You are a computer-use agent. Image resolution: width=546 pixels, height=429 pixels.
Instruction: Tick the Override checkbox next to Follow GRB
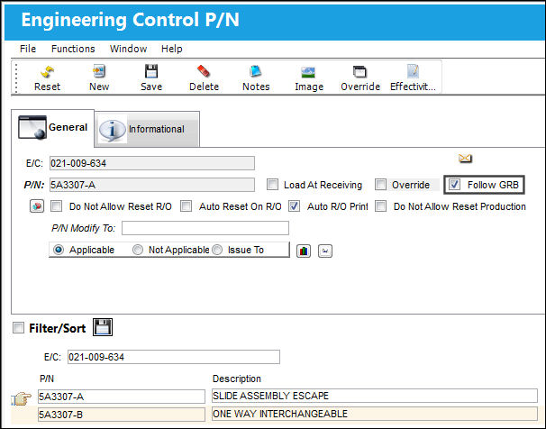(380, 185)
